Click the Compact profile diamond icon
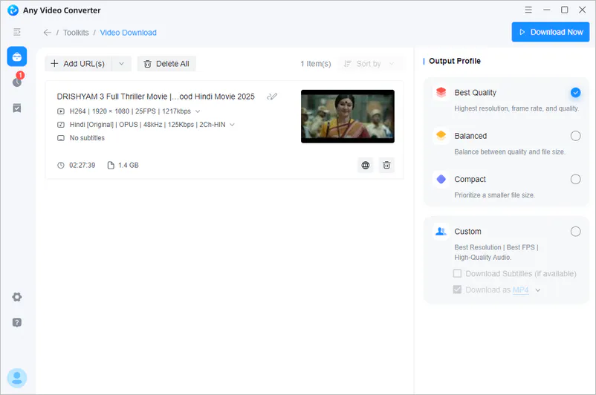 (441, 179)
